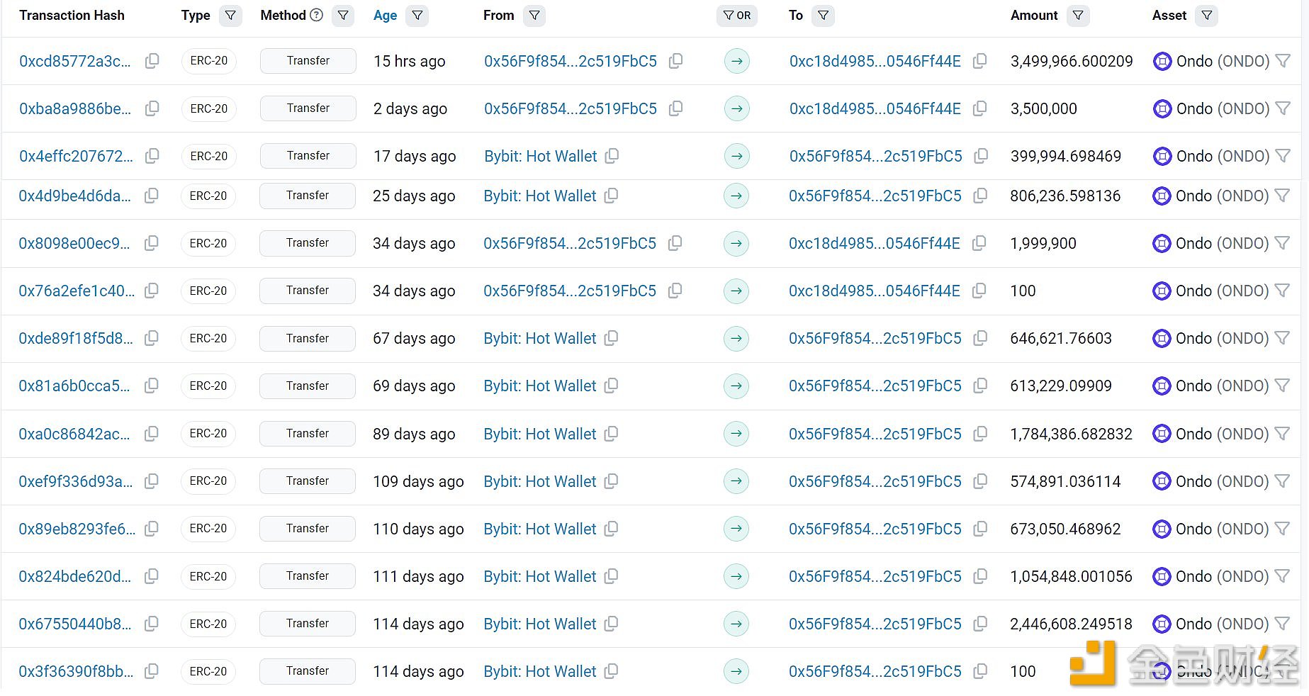Select the 109 days ago age cell
Viewport: 1309px width, 696px height.
[x=418, y=481]
